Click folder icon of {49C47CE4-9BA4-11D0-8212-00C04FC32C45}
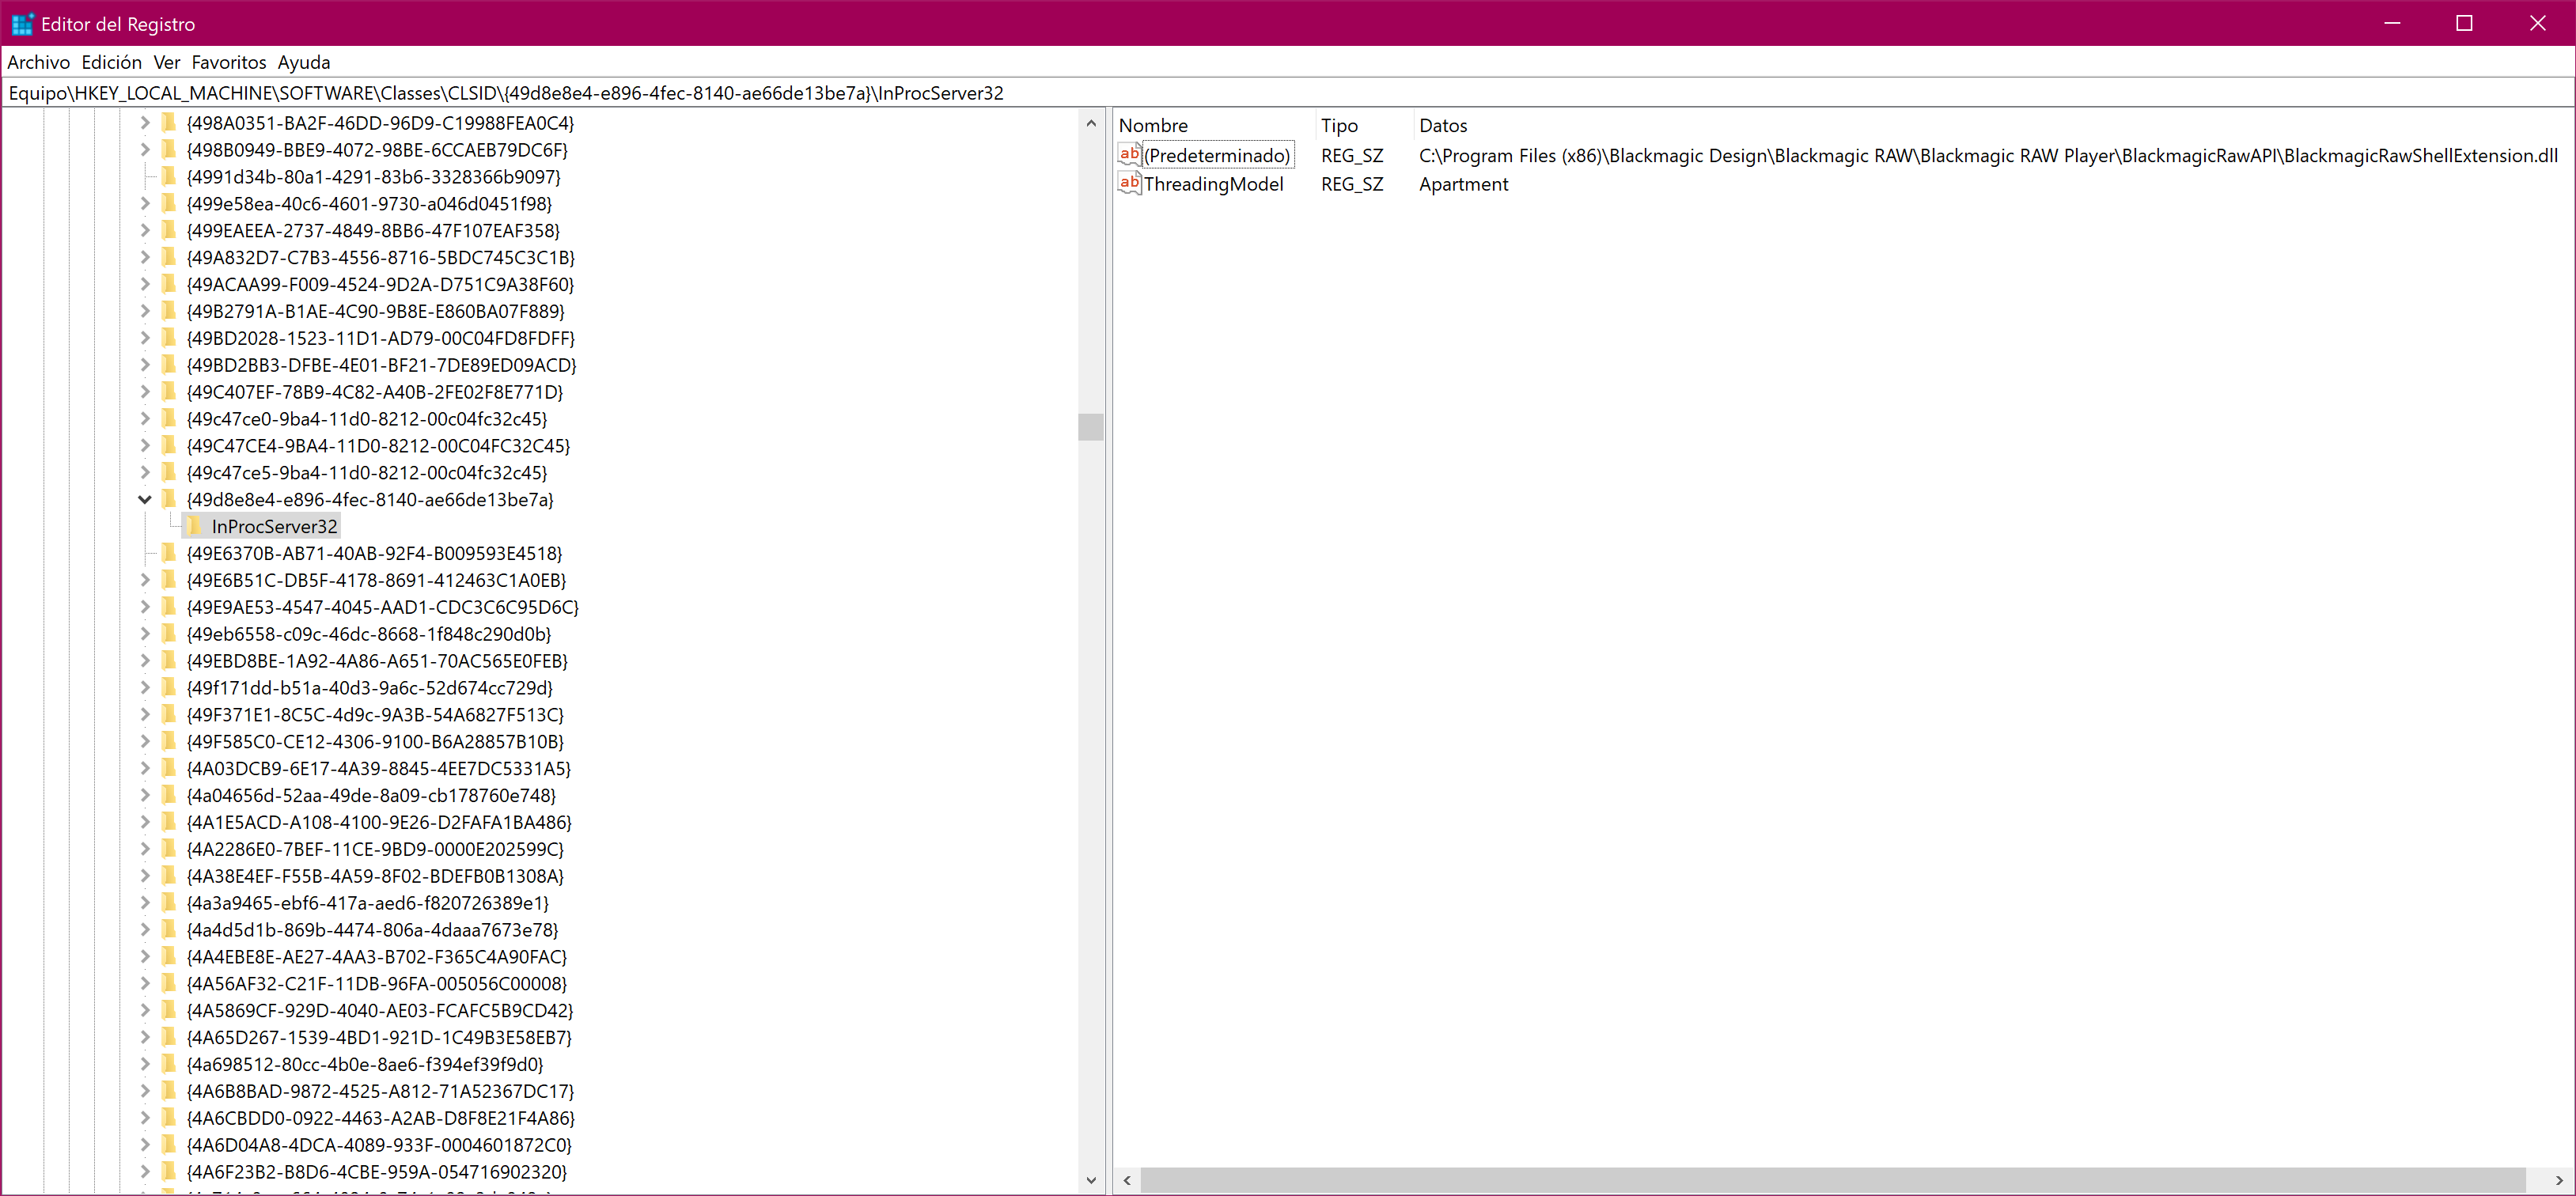The image size is (2576, 1196). (169, 445)
